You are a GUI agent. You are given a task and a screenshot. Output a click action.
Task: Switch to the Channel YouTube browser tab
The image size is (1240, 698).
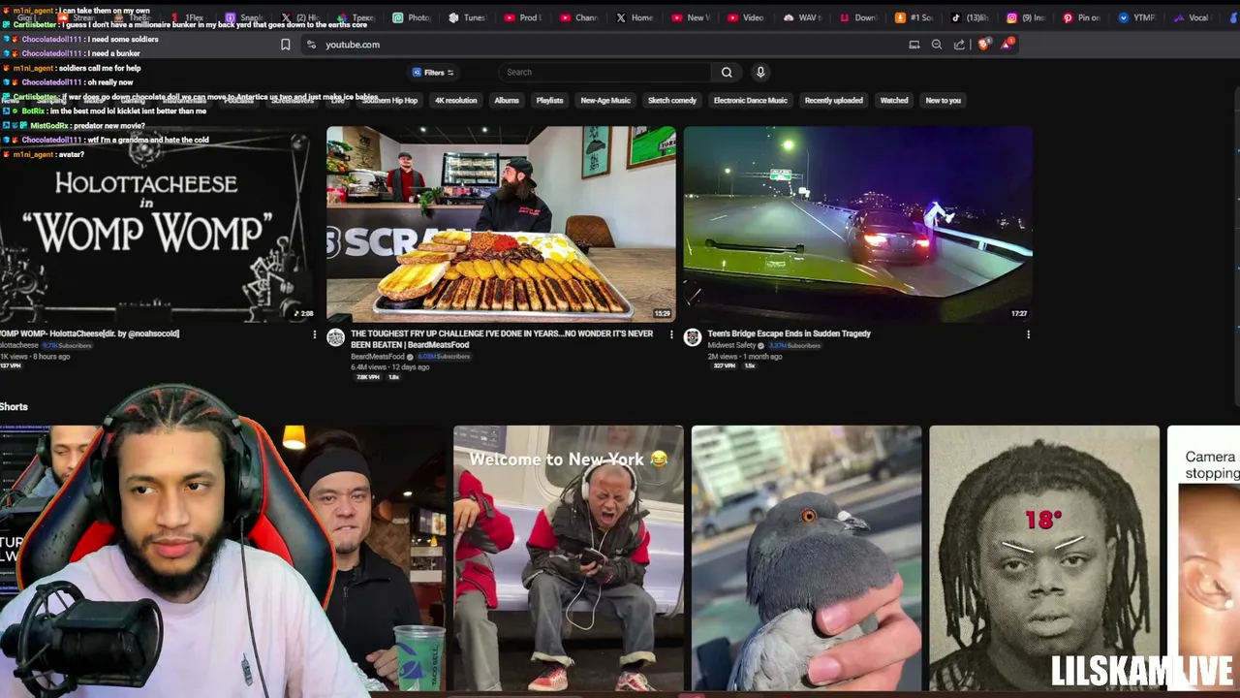click(x=579, y=17)
